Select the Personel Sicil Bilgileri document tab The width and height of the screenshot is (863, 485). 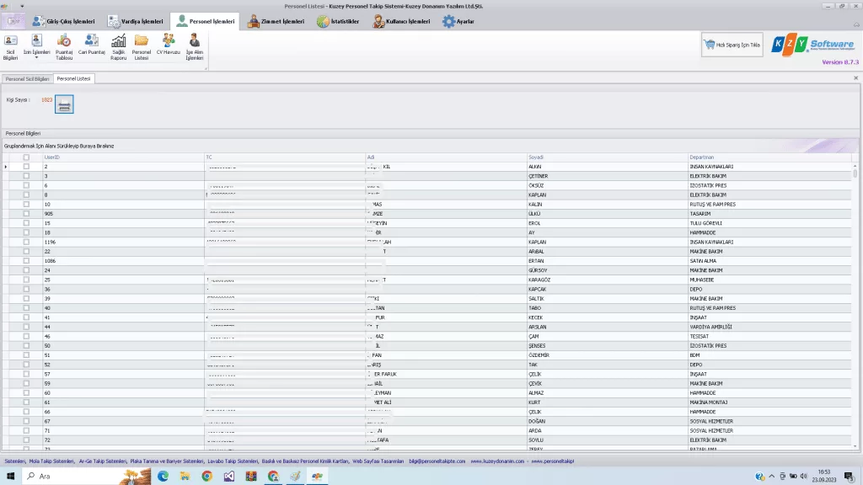click(28, 78)
